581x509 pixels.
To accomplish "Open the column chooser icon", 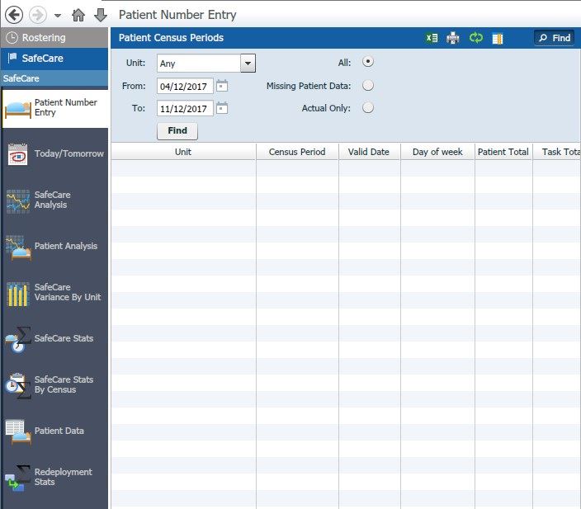I will coord(498,39).
